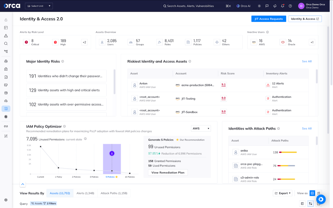Image resolution: width=333 pixels, height=208 pixels.
Task: Click the JIT Access Requests button
Action: [x=269, y=19]
